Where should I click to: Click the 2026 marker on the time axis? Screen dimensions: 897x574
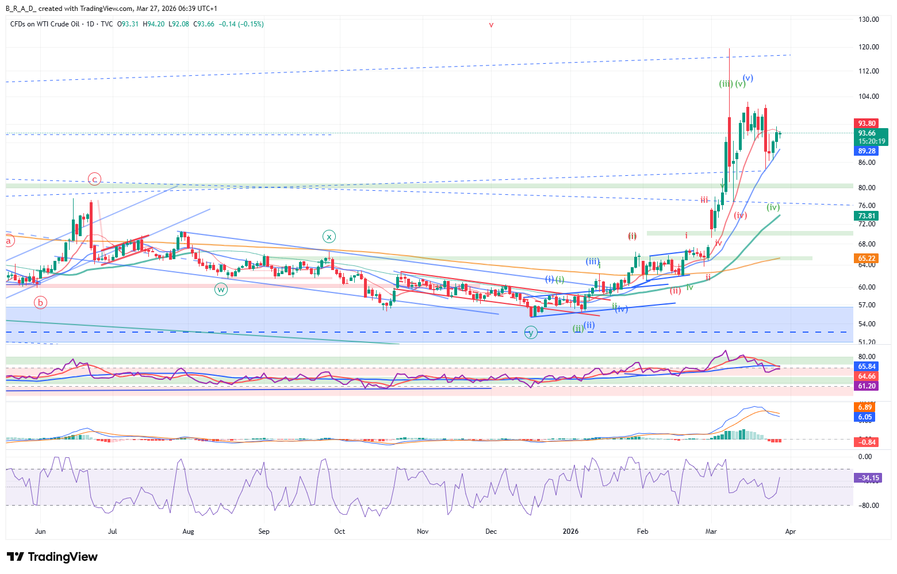pyautogui.click(x=570, y=531)
